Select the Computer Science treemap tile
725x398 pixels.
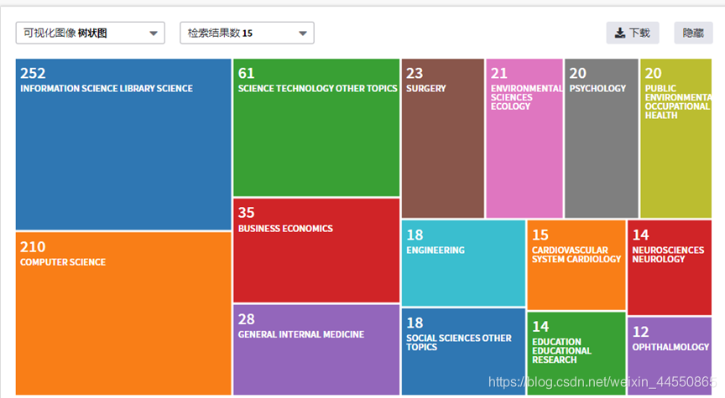123,313
